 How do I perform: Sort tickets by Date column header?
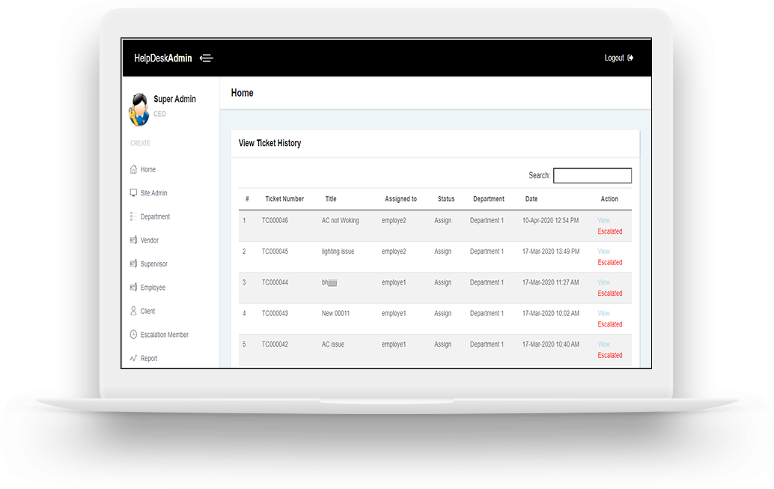click(x=531, y=199)
